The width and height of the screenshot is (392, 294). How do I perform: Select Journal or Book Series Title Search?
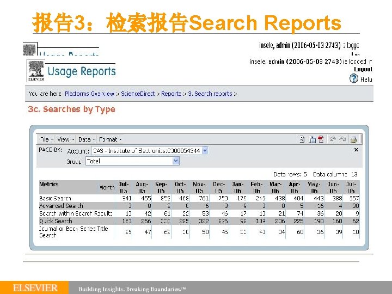point(73,232)
